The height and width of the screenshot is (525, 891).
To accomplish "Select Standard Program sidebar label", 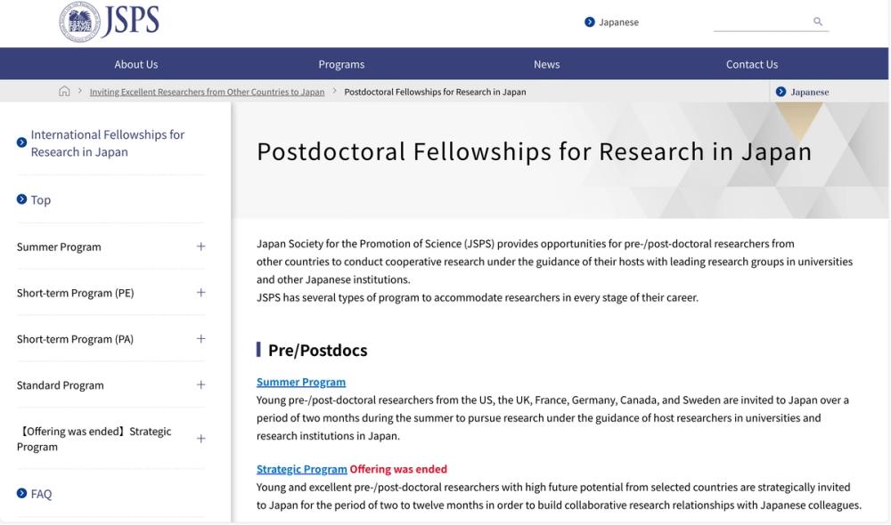I will coord(61,385).
